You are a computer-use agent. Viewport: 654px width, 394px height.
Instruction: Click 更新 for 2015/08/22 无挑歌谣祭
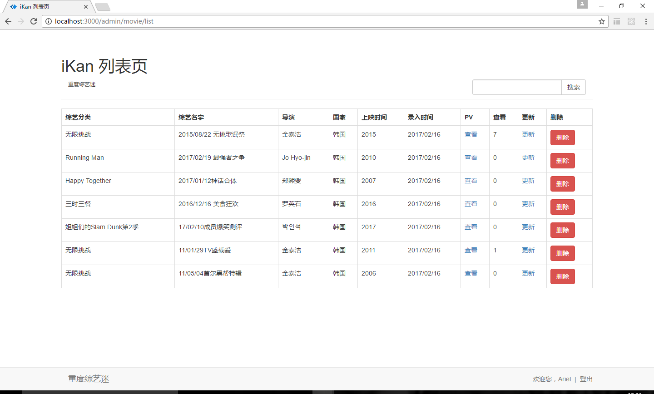(x=528, y=134)
